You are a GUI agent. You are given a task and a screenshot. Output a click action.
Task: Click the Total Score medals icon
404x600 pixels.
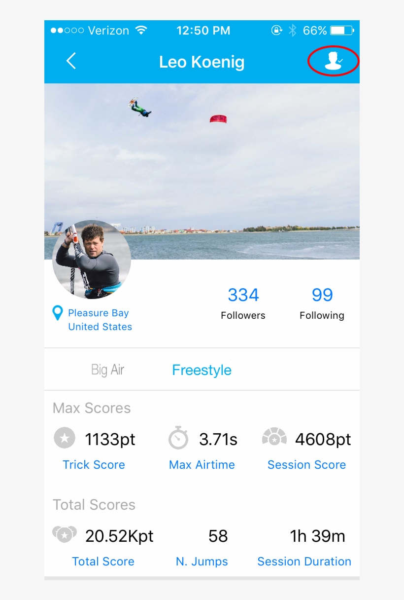(x=65, y=534)
